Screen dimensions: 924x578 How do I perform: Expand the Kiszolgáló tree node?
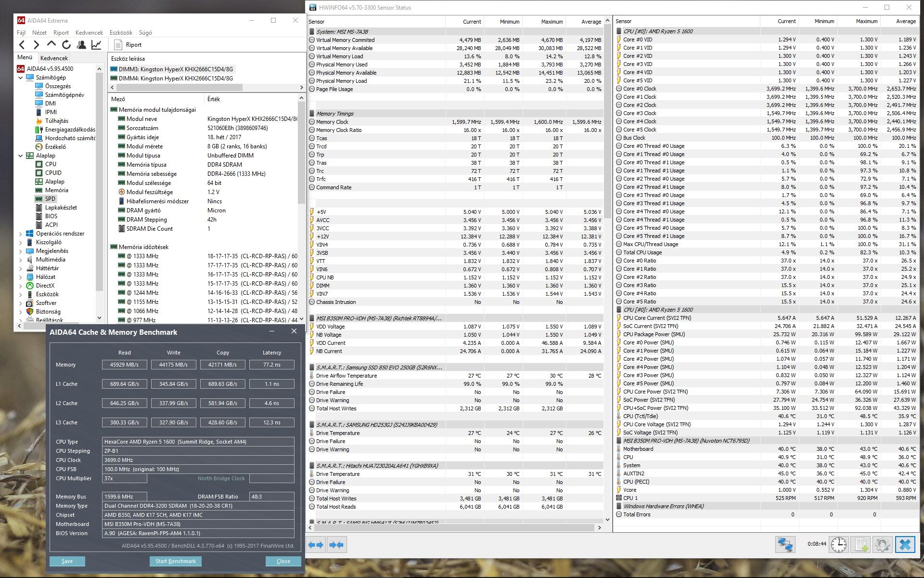[x=21, y=242]
